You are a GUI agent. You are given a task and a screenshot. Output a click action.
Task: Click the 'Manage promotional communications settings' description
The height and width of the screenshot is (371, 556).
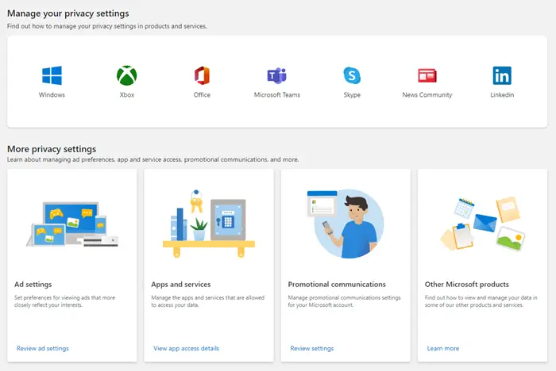(344, 301)
